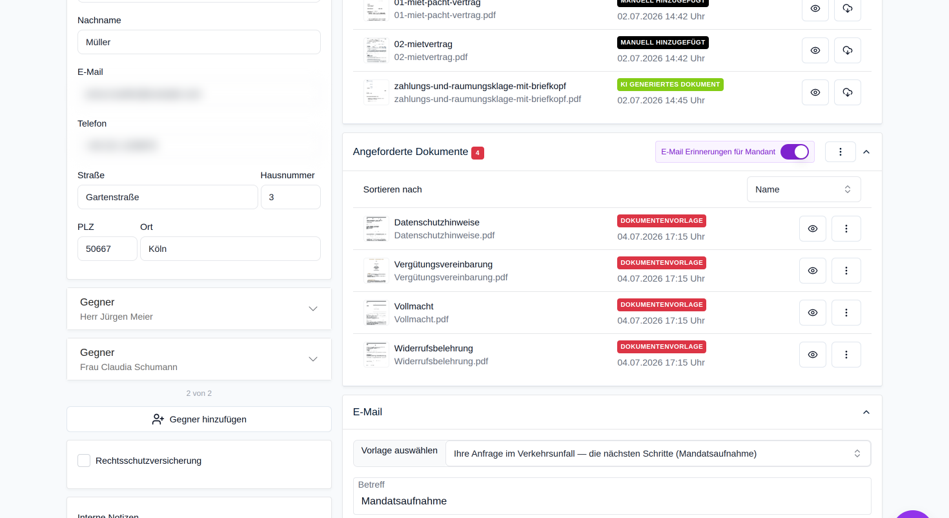Preview the Widerrufsbelehrung document

click(813, 355)
